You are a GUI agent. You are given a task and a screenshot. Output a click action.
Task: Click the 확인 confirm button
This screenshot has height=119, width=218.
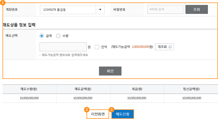pos(110,71)
